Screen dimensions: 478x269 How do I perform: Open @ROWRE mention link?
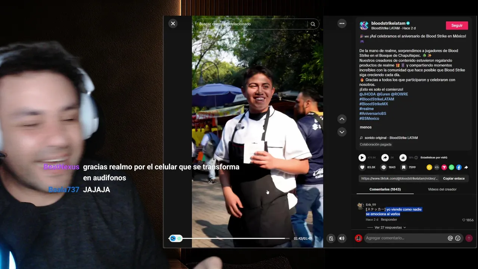click(x=400, y=94)
